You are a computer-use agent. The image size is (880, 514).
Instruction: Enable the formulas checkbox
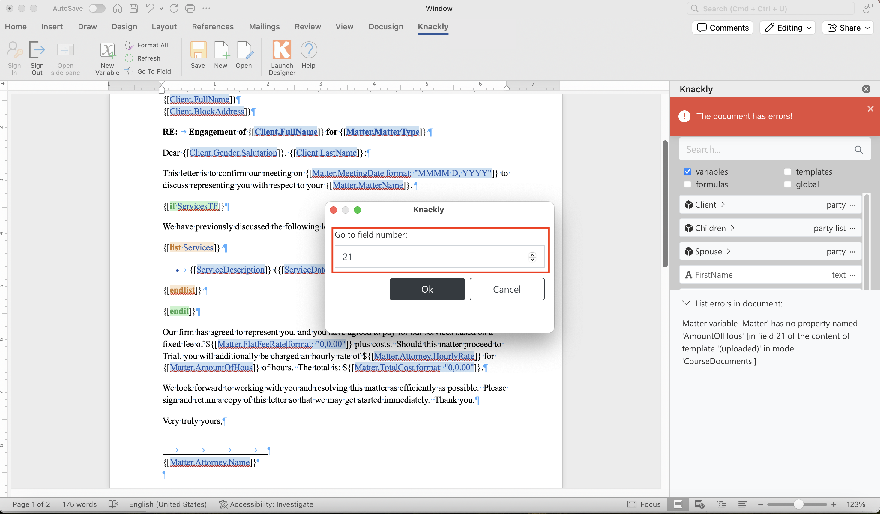click(x=687, y=184)
